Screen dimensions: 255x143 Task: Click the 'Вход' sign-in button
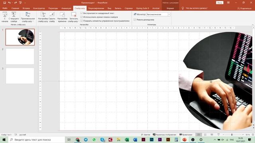pyautogui.click(x=220, y=3)
